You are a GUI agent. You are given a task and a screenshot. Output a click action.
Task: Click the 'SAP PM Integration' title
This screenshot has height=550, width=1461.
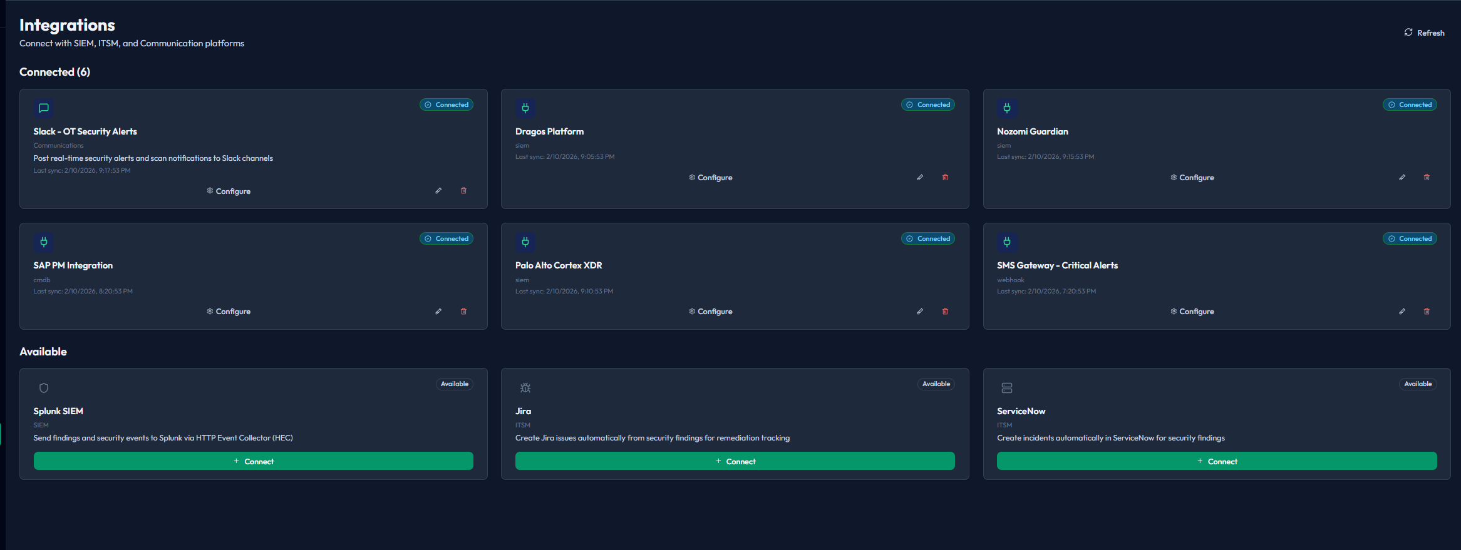73,265
